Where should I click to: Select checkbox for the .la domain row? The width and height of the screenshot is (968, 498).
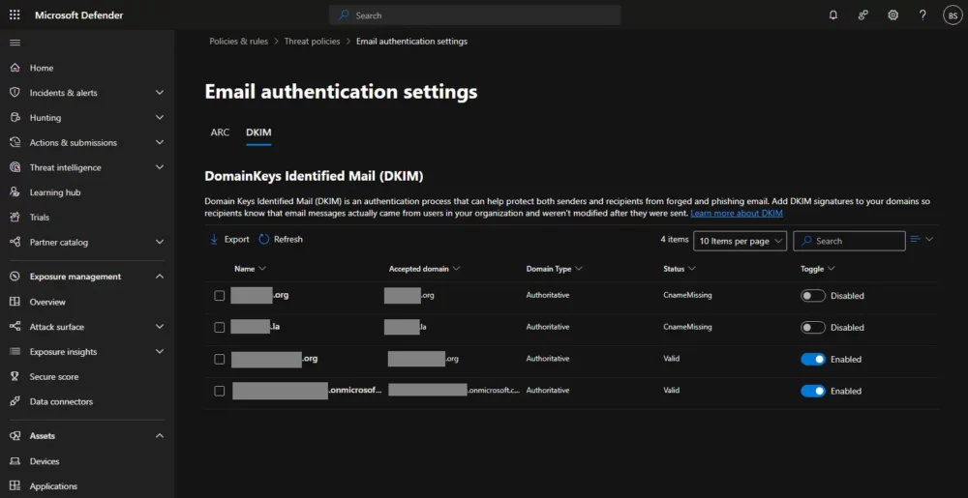[x=219, y=327]
